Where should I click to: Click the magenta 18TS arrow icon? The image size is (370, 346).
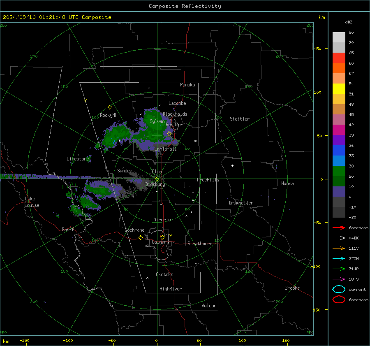pyautogui.click(x=339, y=279)
